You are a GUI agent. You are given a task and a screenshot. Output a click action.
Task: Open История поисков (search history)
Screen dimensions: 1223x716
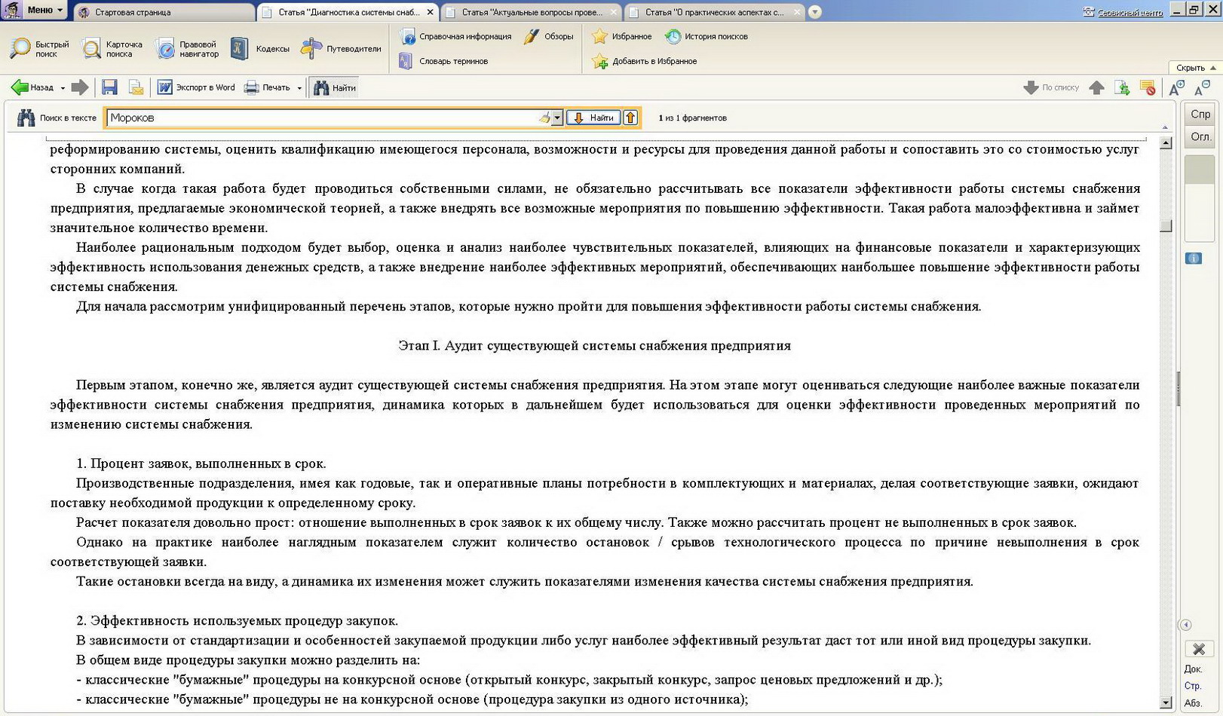click(x=707, y=36)
